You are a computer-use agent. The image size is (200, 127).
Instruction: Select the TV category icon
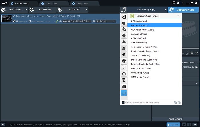124,74
